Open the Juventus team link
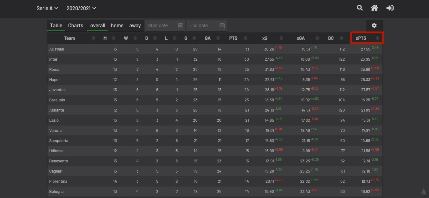Image resolution: width=429 pixels, height=198 pixels. tap(57, 90)
